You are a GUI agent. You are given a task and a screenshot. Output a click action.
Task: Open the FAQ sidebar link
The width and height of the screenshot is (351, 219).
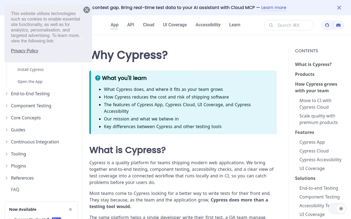click(15, 189)
